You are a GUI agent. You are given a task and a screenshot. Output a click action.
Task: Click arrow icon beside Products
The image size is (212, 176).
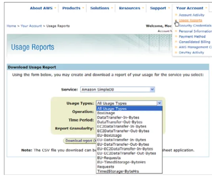tap(83, 8)
